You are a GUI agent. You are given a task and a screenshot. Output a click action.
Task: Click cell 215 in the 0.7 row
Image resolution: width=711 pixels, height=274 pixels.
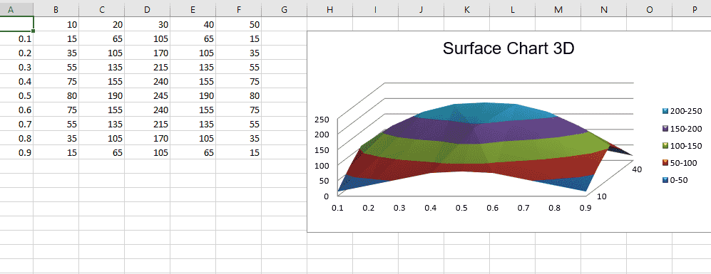click(147, 124)
